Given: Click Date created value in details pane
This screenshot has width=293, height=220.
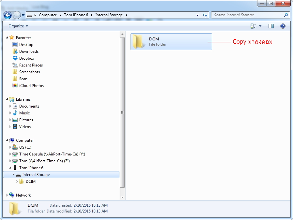Looking at the screenshot, I should click(91, 205).
